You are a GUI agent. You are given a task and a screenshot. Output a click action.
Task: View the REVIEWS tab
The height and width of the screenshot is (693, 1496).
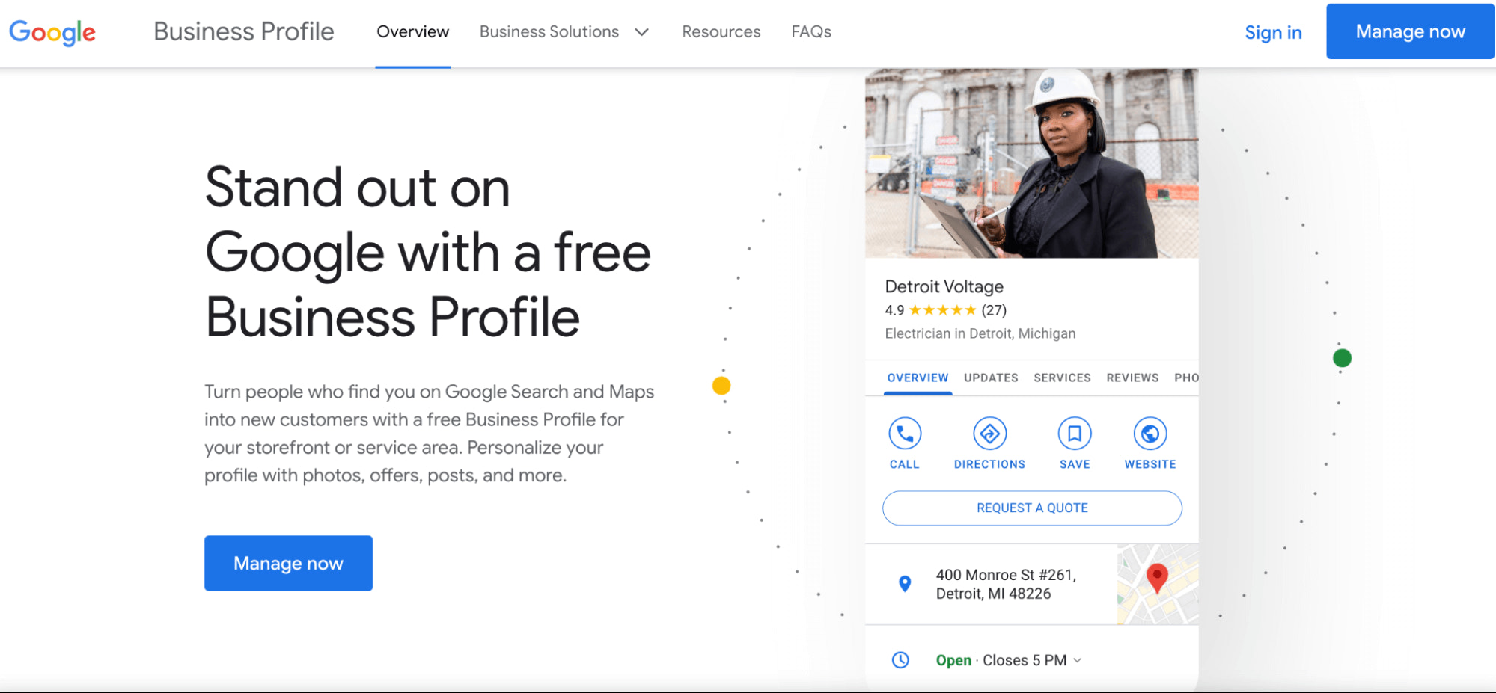click(1132, 378)
